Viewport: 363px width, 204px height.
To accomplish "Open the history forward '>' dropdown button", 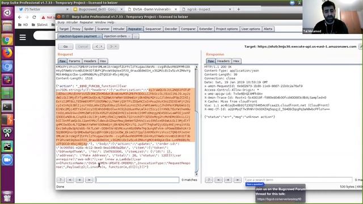I will click(x=113, y=46).
